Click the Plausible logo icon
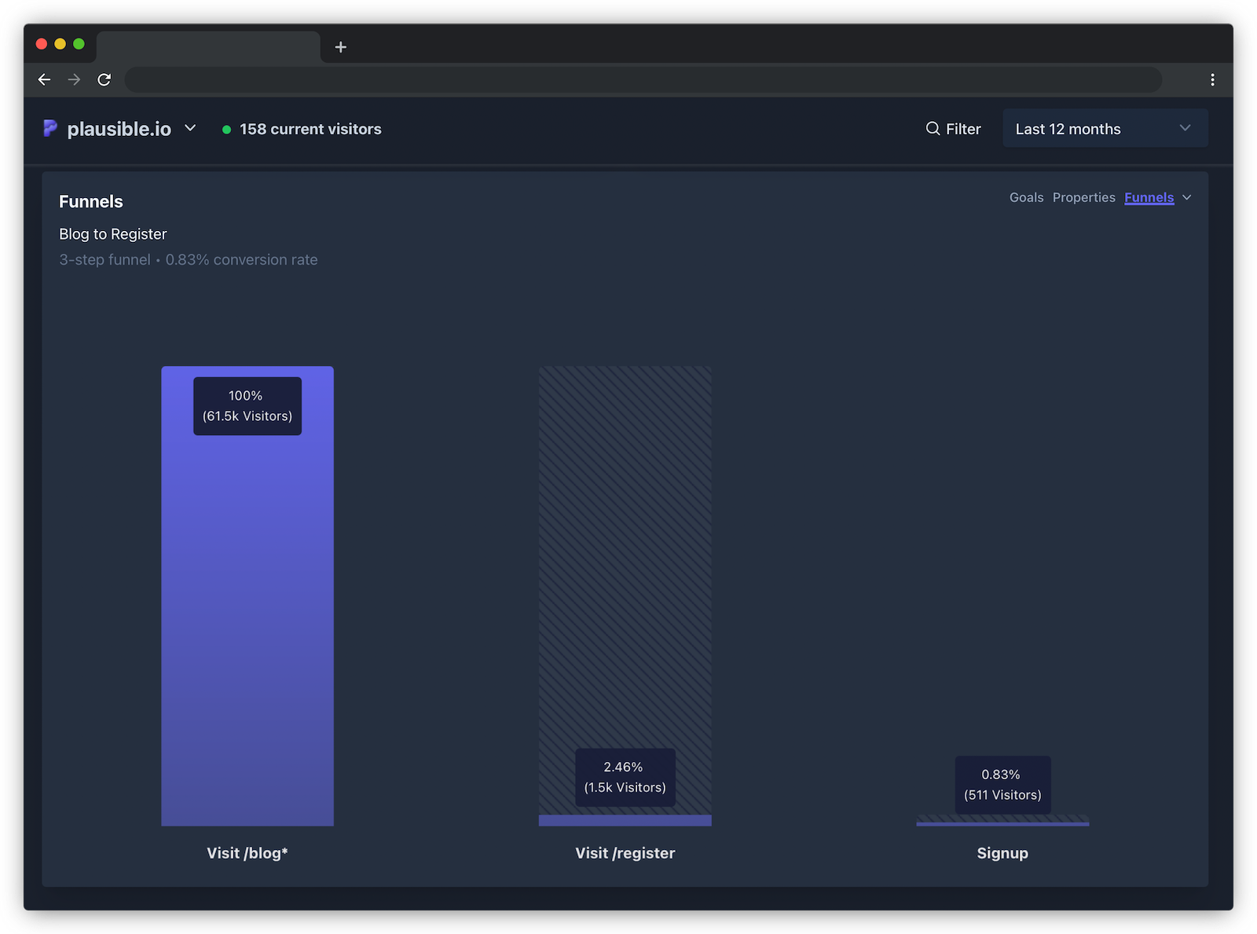This screenshot has width=1257, height=934. [49, 128]
